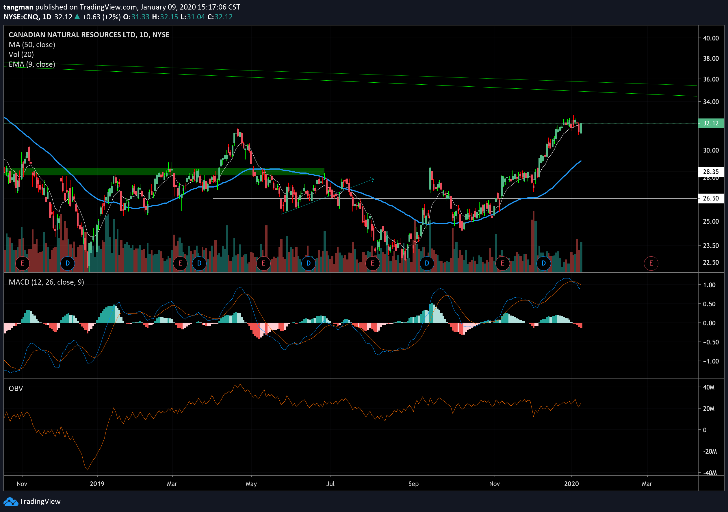The height and width of the screenshot is (512, 728).
Task: Click the Jul time axis label
Action: tap(330, 484)
